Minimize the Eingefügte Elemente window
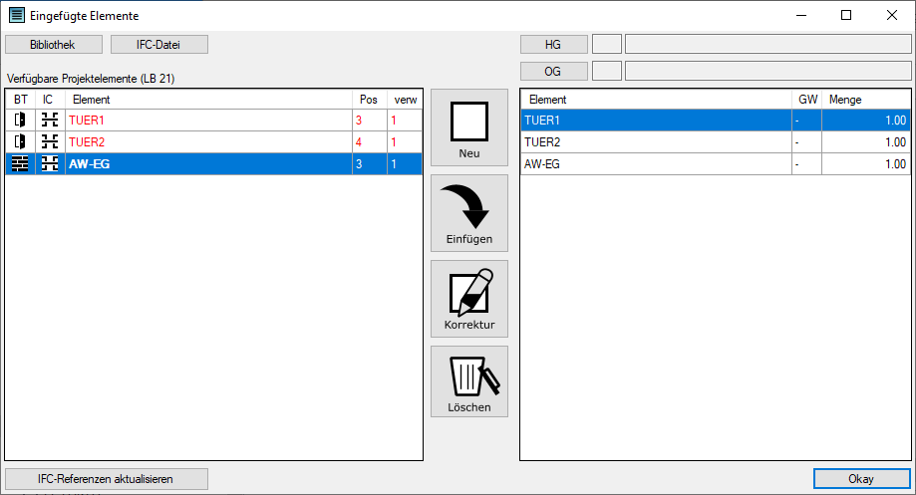Image resolution: width=916 pixels, height=495 pixels. (x=801, y=15)
